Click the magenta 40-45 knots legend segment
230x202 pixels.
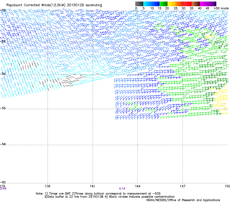(x=204, y=4)
